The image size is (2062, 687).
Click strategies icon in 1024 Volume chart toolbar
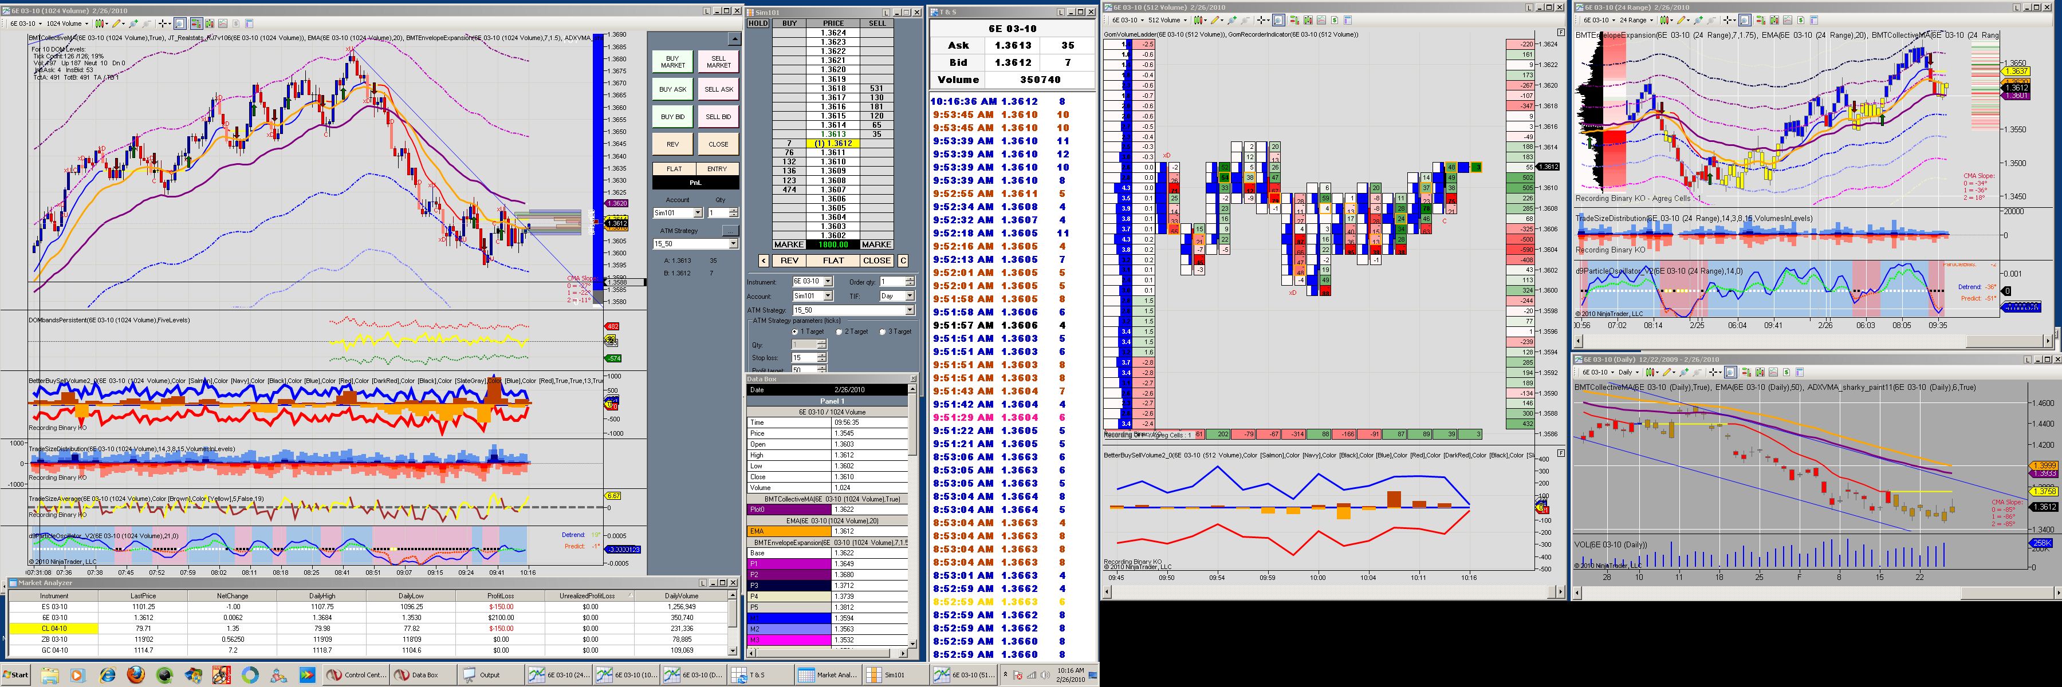point(235,24)
